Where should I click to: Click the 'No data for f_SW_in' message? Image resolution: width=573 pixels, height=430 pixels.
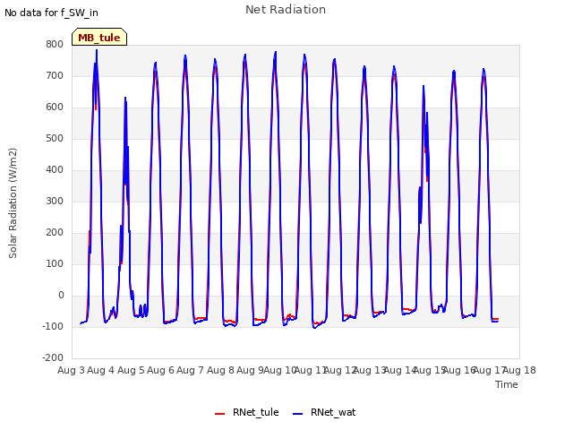click(51, 13)
